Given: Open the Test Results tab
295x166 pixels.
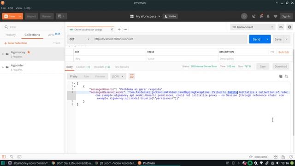Looking at the screenshot, I should coord(122,67).
